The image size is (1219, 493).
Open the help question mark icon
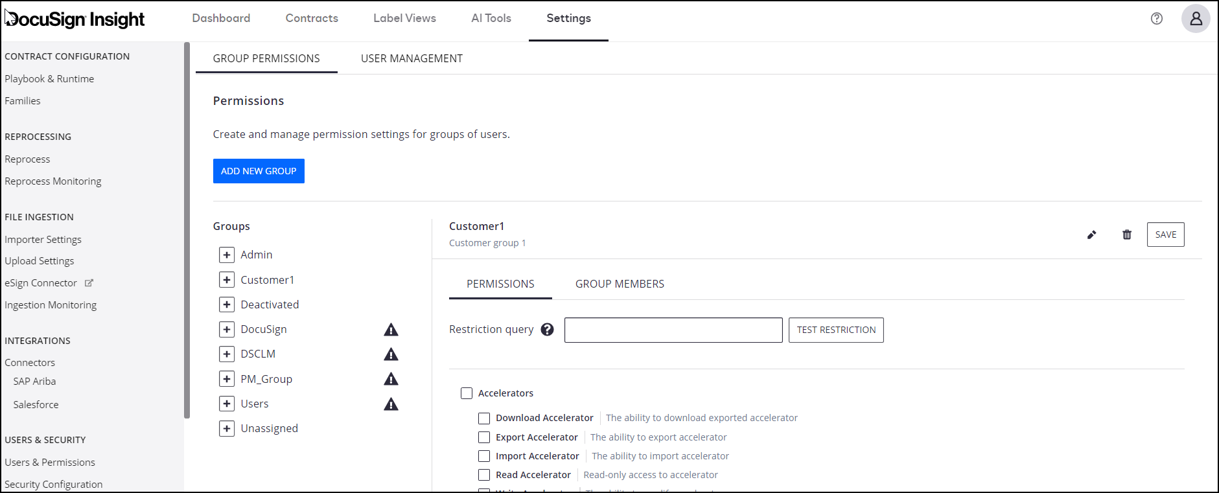1157,19
